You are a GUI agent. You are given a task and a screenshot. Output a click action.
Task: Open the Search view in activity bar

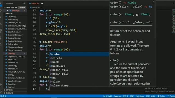(1, 11)
